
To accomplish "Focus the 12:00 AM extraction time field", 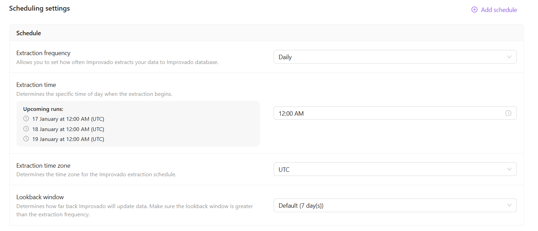I will point(387,113).
